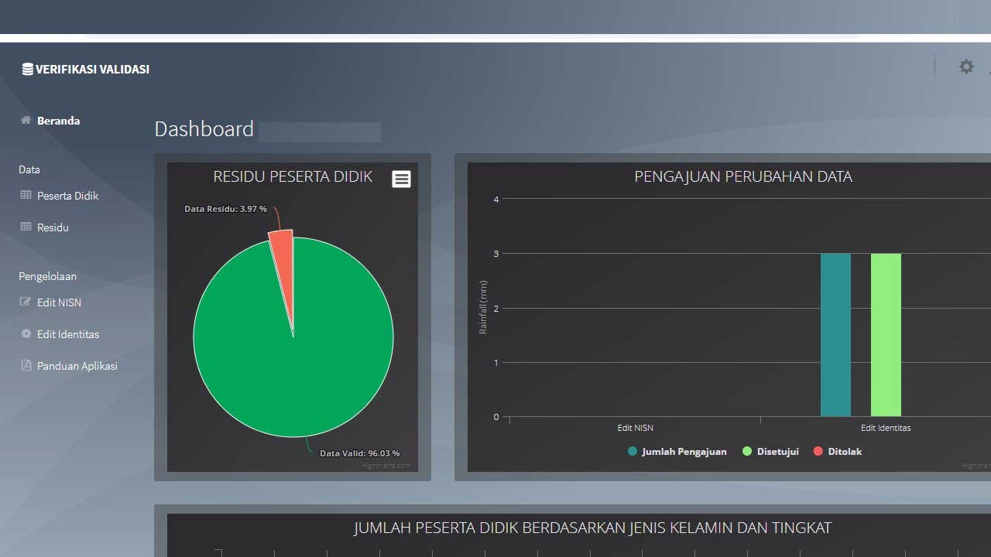Click the field next to Dashboard title

320,132
